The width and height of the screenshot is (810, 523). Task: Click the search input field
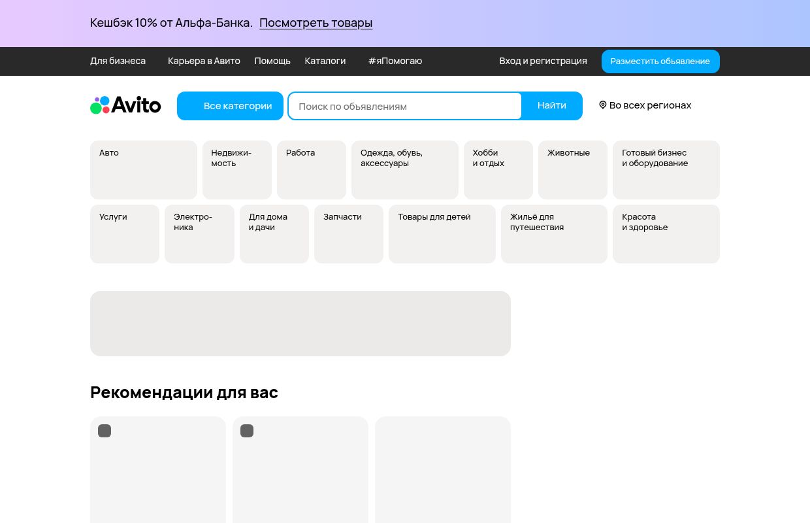[x=405, y=105]
